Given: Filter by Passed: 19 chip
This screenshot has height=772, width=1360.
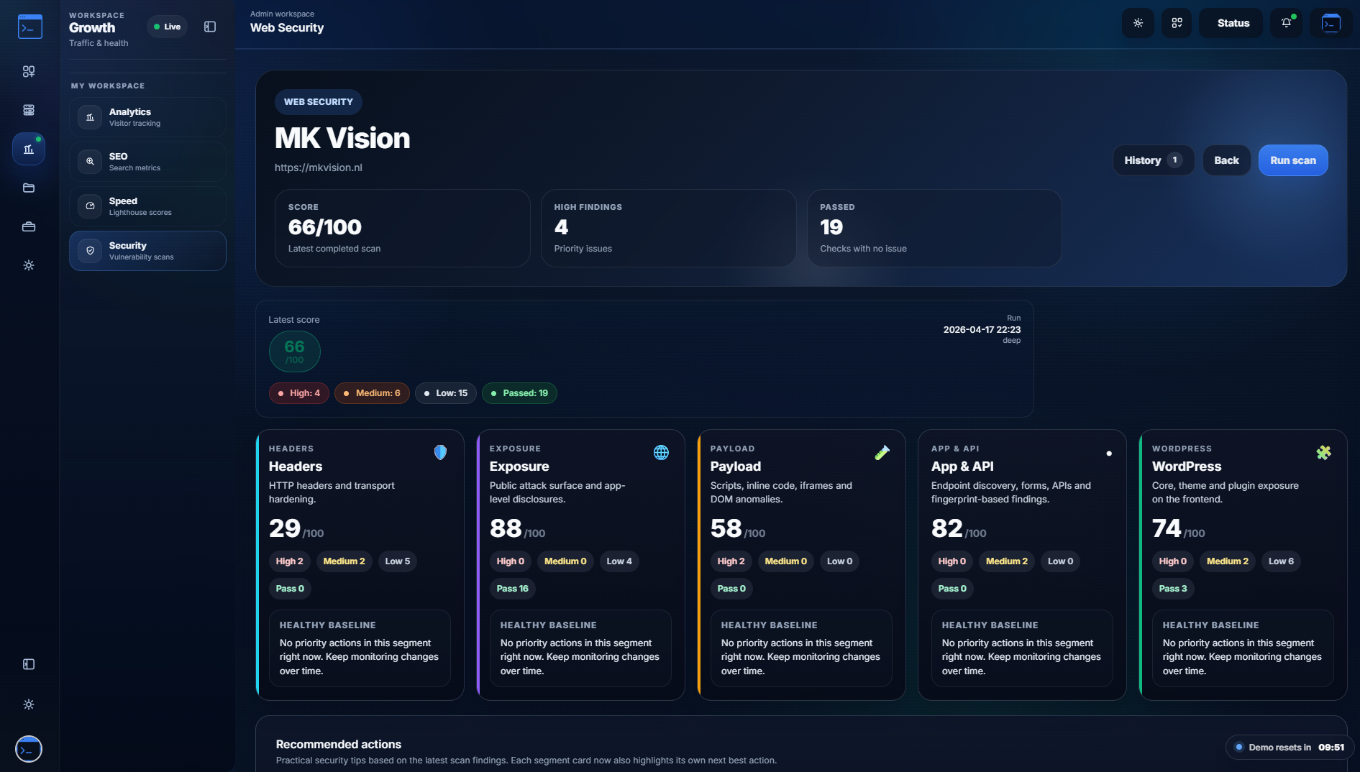Looking at the screenshot, I should 519,393.
